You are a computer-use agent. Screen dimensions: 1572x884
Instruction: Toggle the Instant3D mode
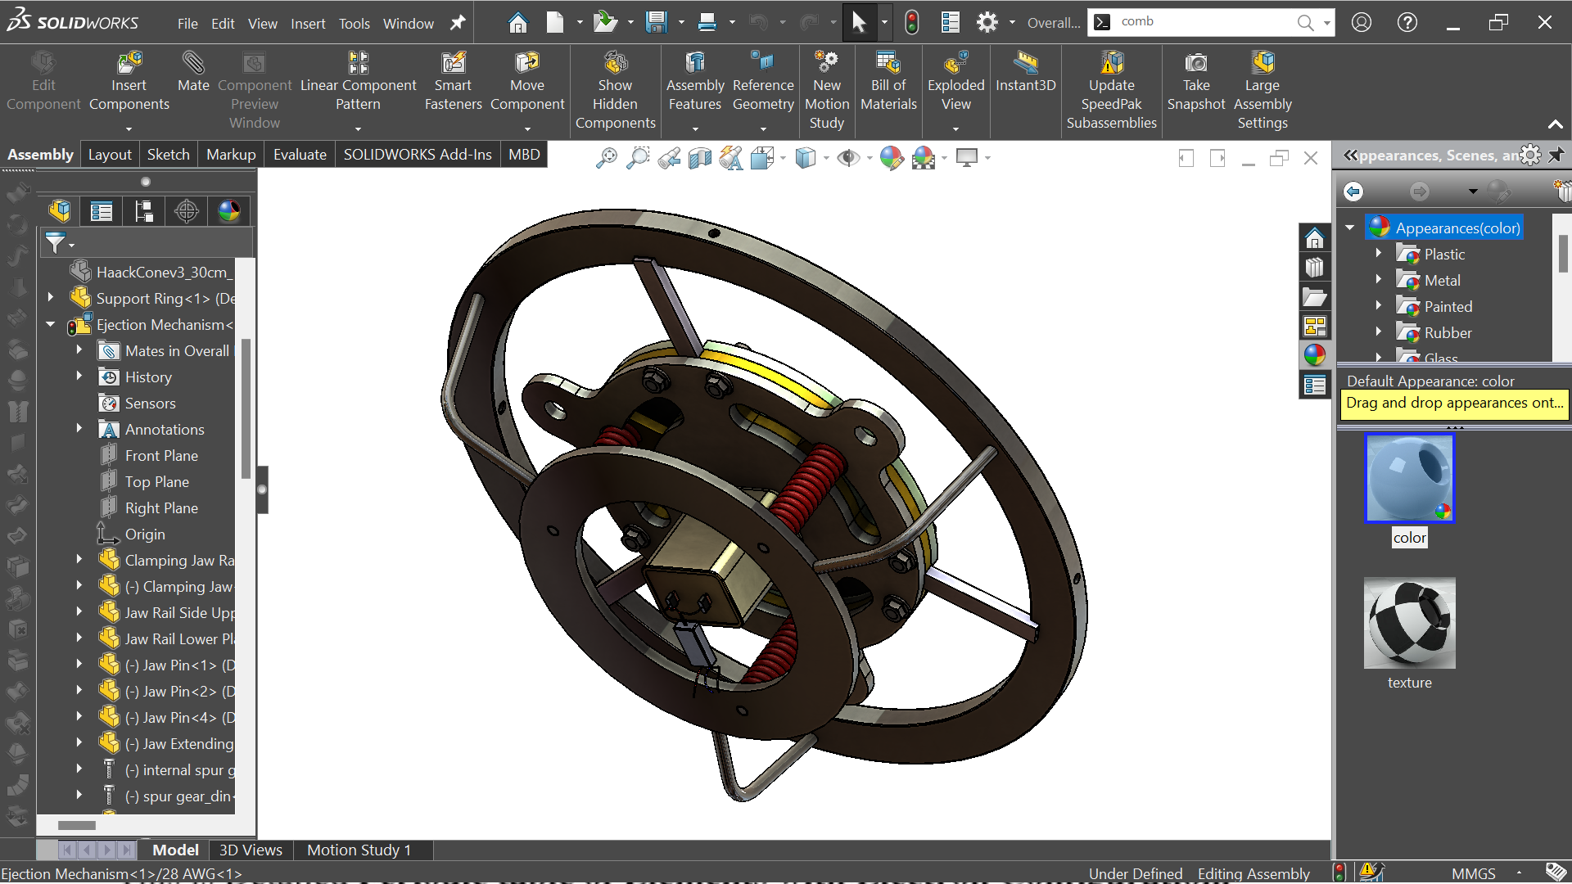[1025, 73]
